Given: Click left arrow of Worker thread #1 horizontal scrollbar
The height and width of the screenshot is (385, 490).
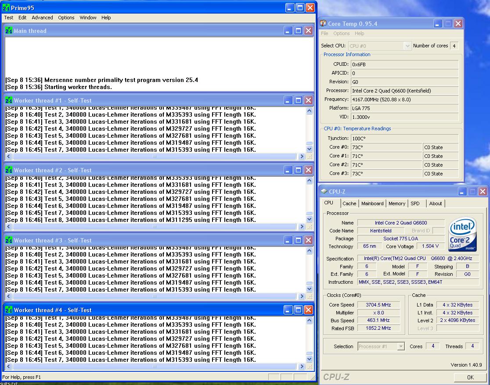Looking at the screenshot, I should (9, 157).
